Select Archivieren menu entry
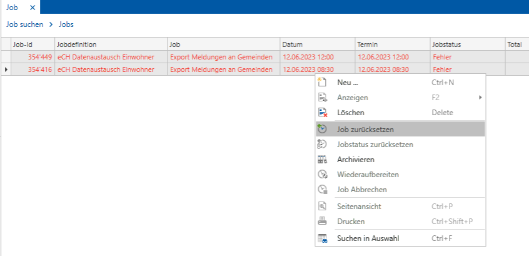 click(355, 160)
